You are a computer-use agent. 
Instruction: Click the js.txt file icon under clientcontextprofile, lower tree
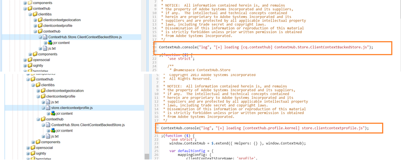click(48, 102)
